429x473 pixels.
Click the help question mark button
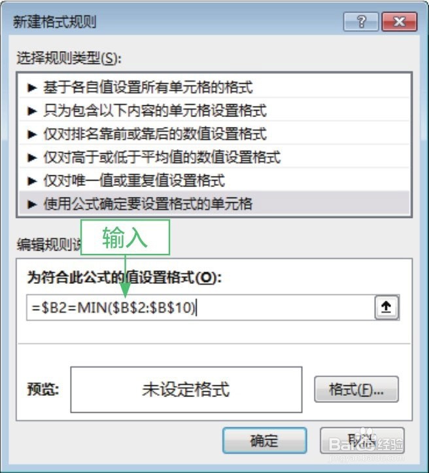click(x=361, y=22)
